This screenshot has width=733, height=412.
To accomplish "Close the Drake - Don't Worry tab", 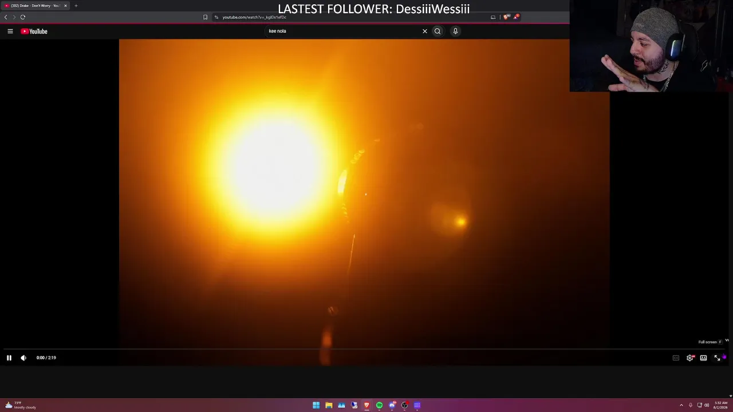I will click(65, 6).
